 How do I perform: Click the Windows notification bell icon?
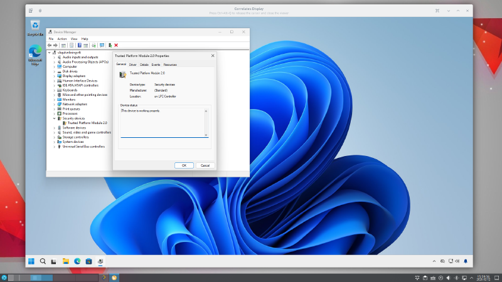click(466, 261)
